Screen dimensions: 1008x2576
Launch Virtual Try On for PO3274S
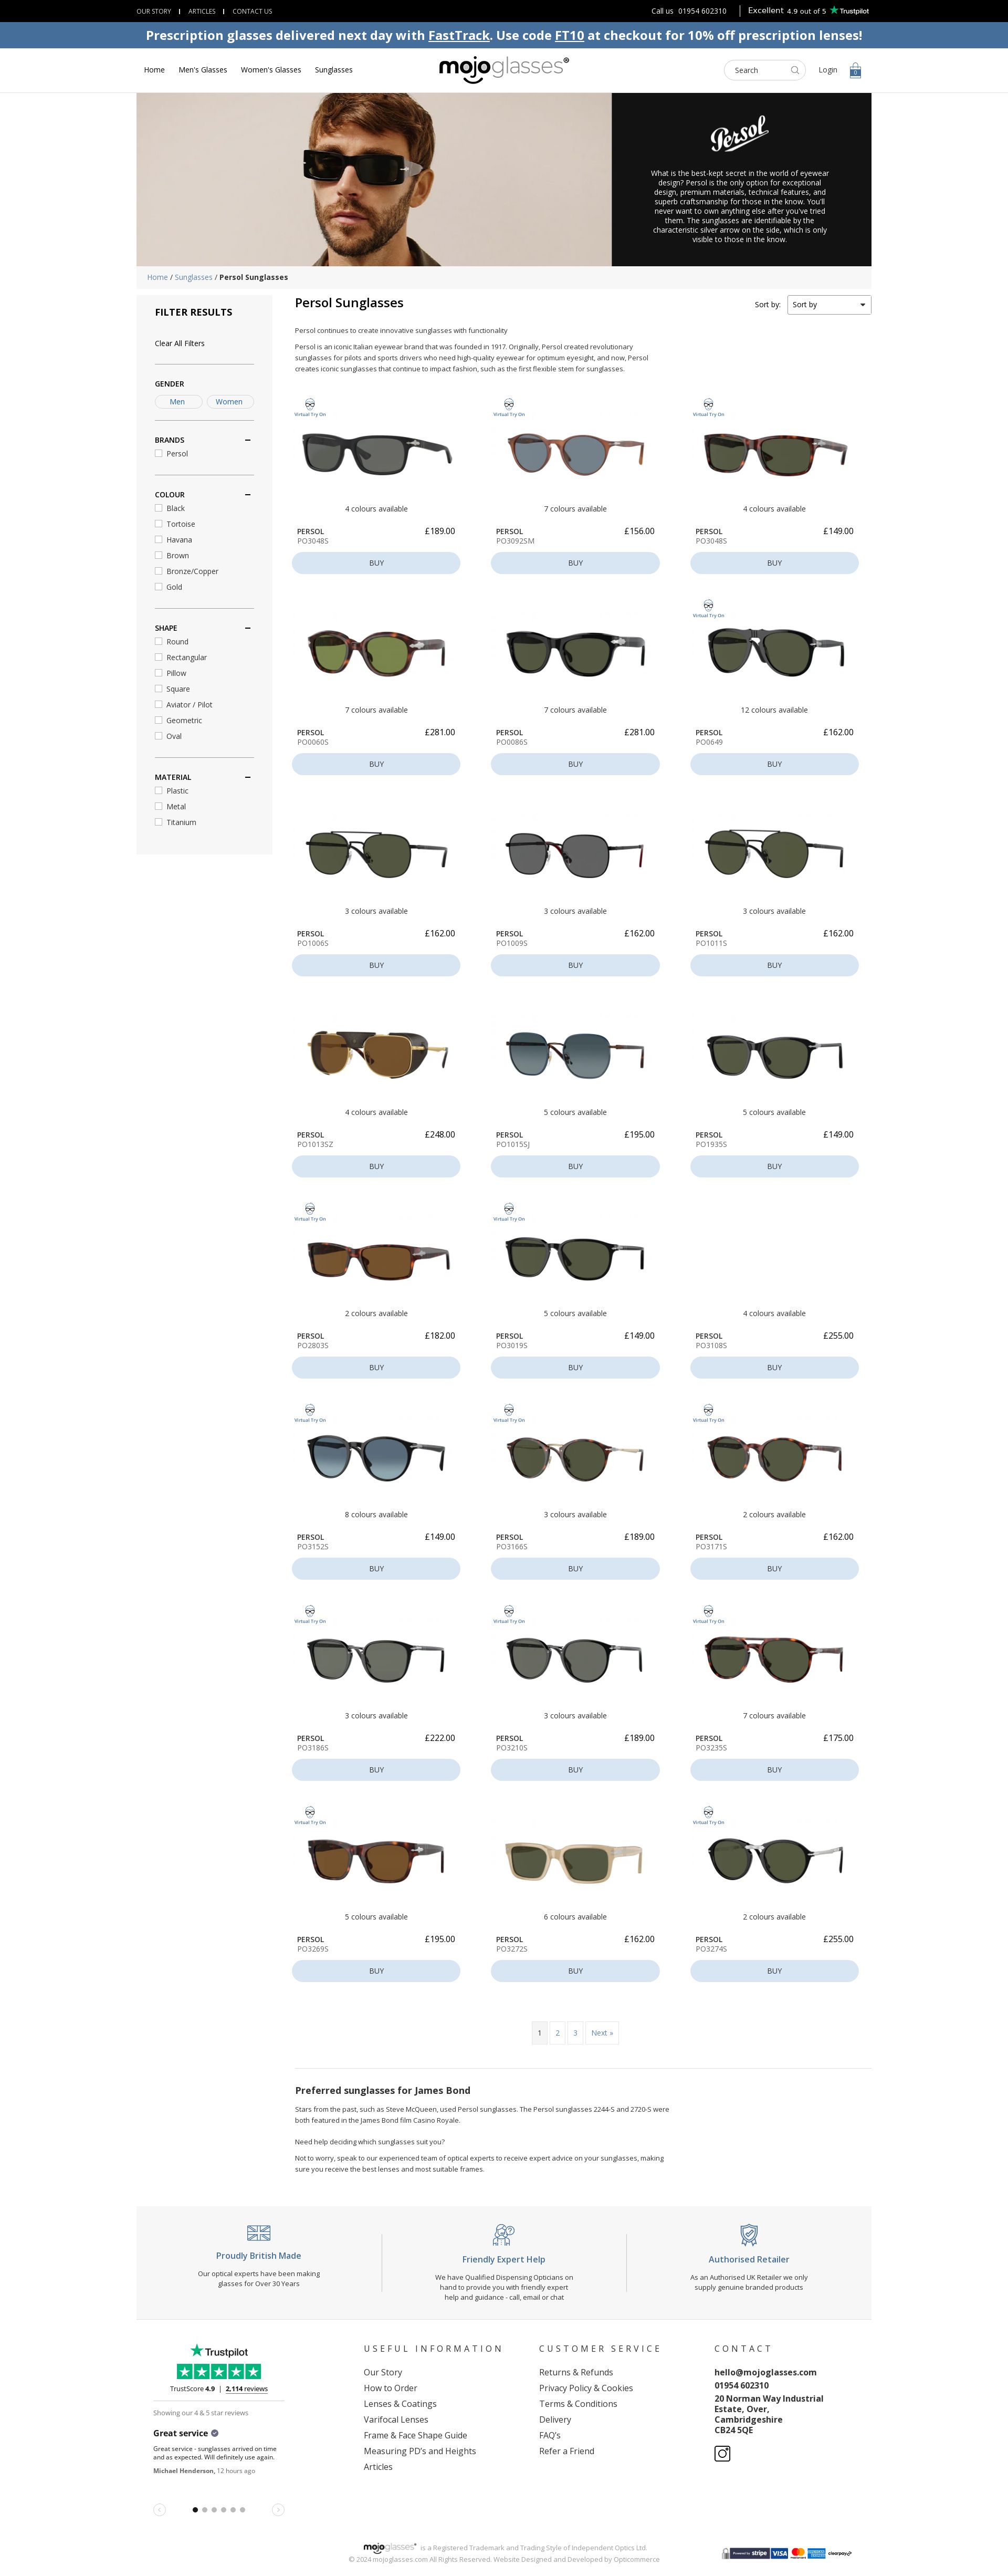708,1815
